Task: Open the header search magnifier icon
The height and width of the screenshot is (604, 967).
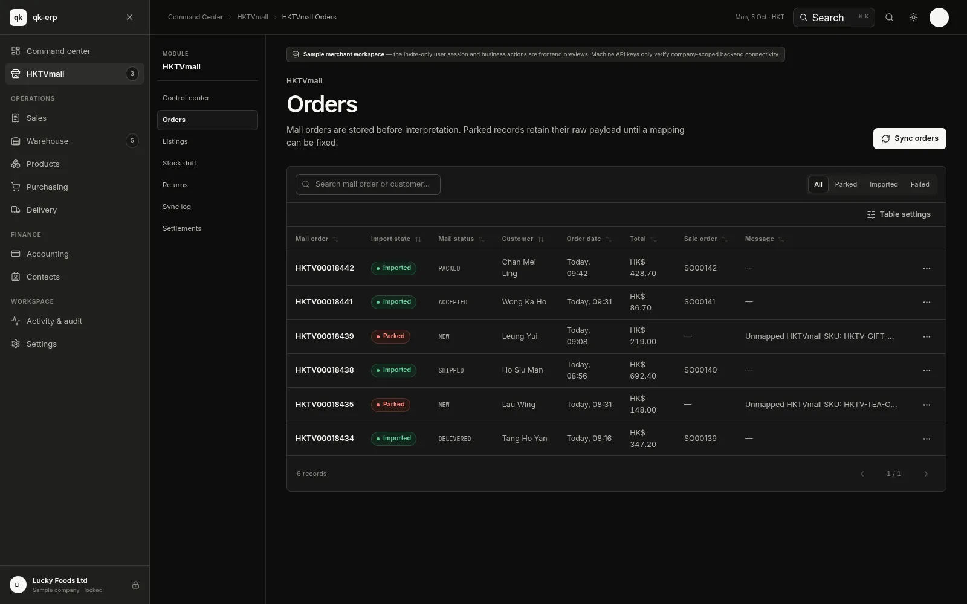Action: 889,18
